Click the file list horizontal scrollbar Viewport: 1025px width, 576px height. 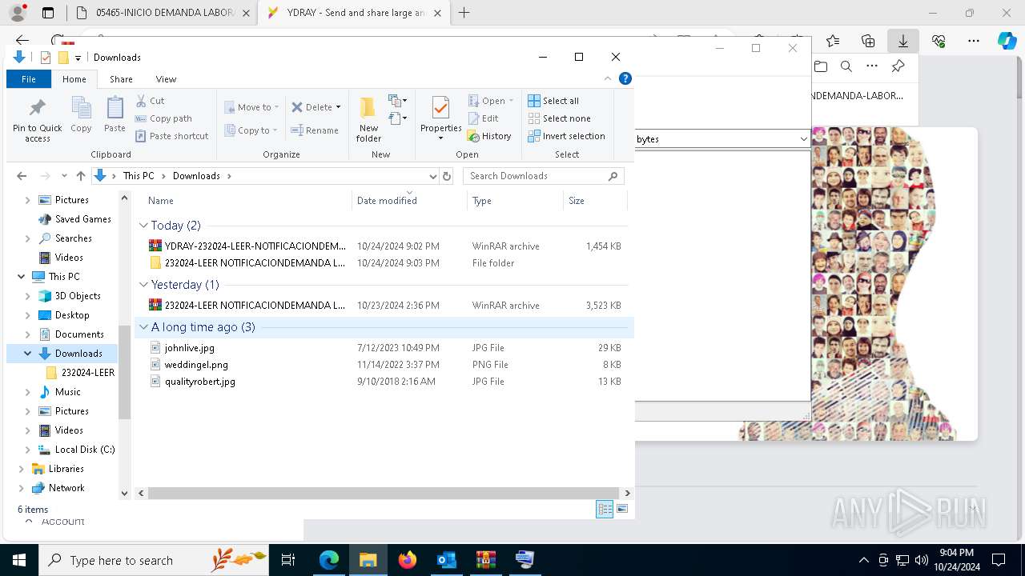click(x=384, y=494)
